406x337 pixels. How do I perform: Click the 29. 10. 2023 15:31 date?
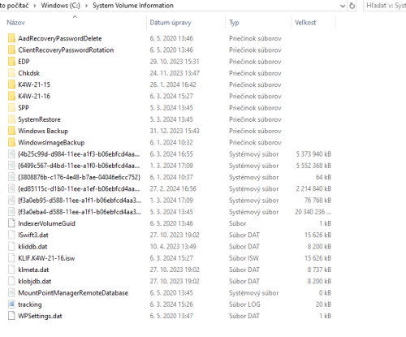[175, 62]
